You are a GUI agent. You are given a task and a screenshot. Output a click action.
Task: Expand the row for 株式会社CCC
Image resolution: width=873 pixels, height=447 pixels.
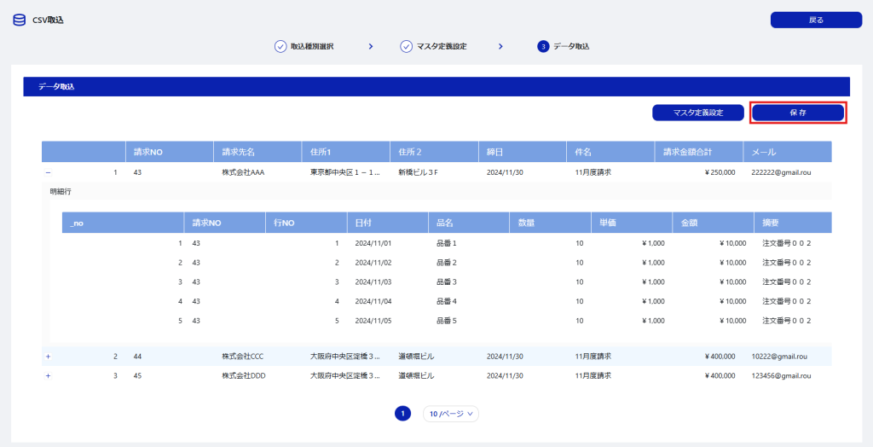coord(48,356)
